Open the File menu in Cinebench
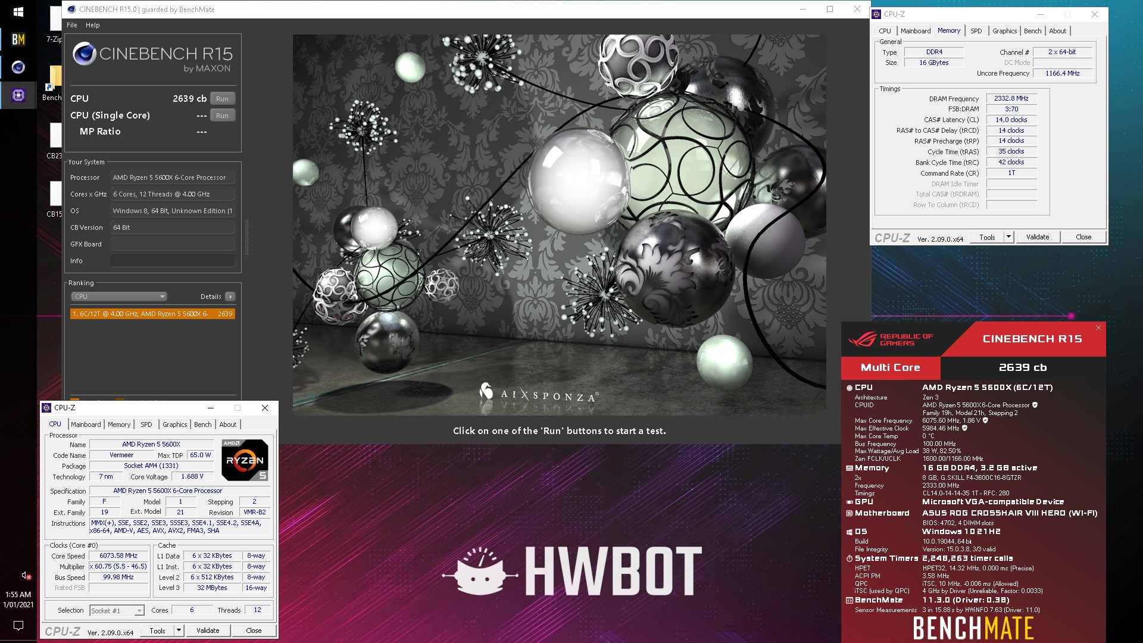The height and width of the screenshot is (643, 1143). click(72, 25)
